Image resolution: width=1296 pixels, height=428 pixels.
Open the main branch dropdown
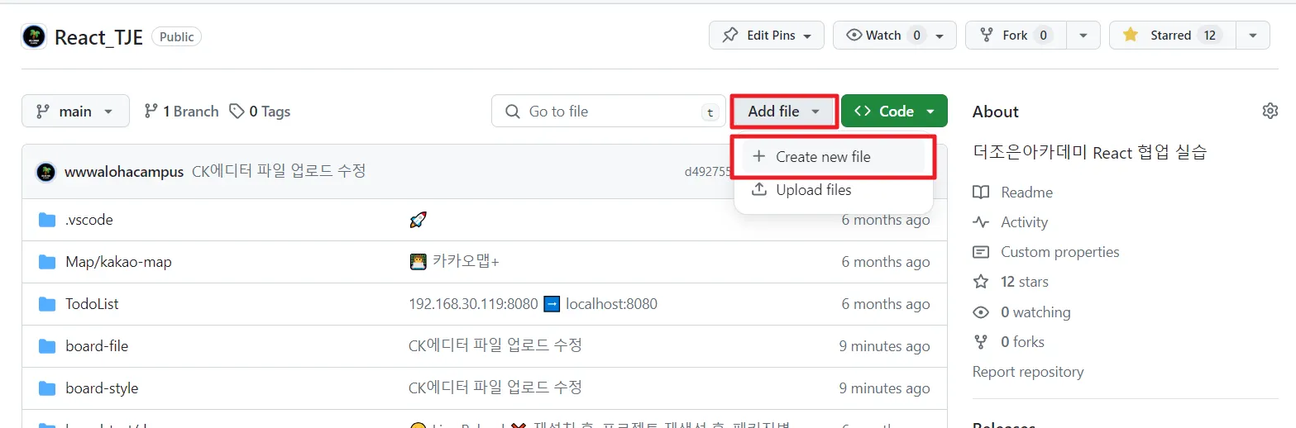pos(75,111)
